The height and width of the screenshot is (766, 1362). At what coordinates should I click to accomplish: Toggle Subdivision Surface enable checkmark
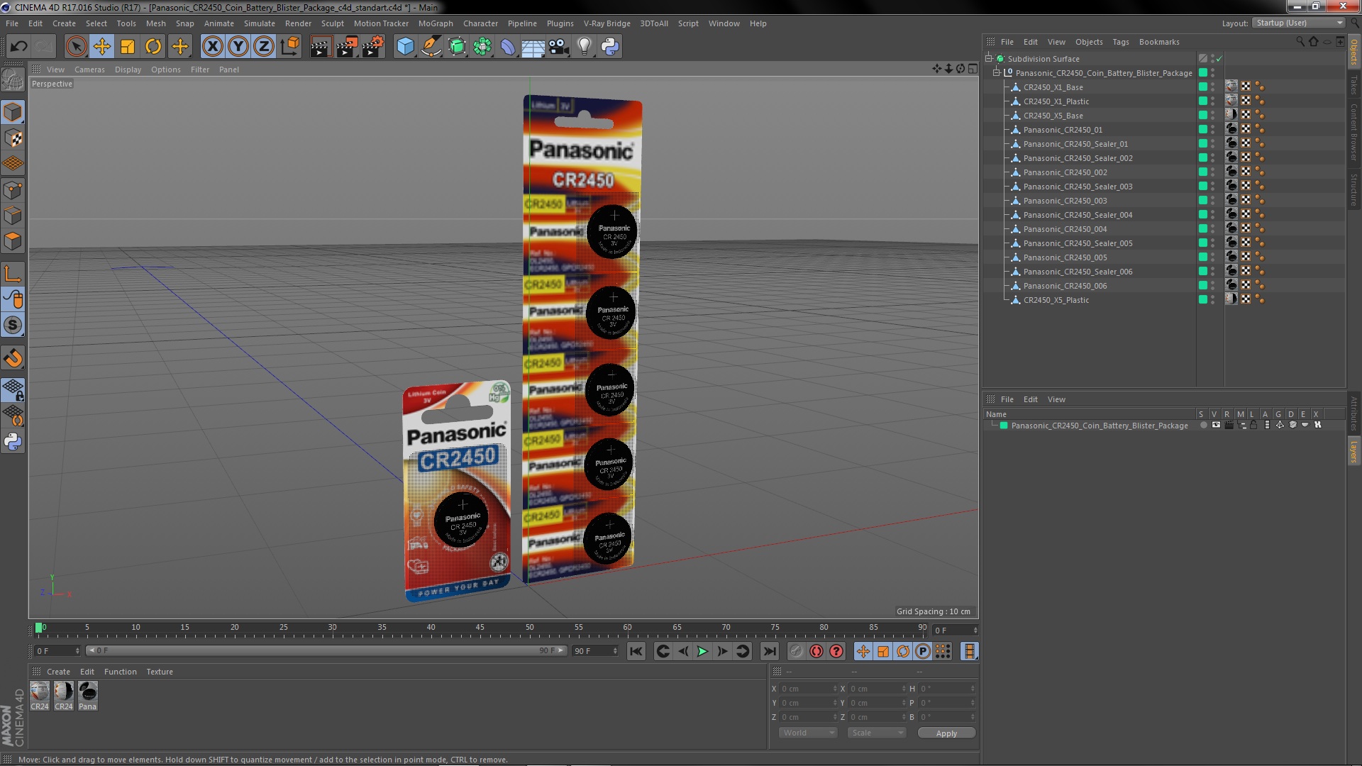[x=1219, y=58]
